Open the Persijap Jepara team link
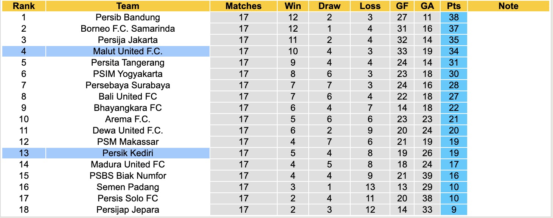The image size is (553, 218). (128, 210)
